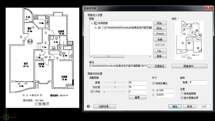Click the 三室两厅 title on drawing
The height and width of the screenshot is (121, 215).
click(42, 104)
